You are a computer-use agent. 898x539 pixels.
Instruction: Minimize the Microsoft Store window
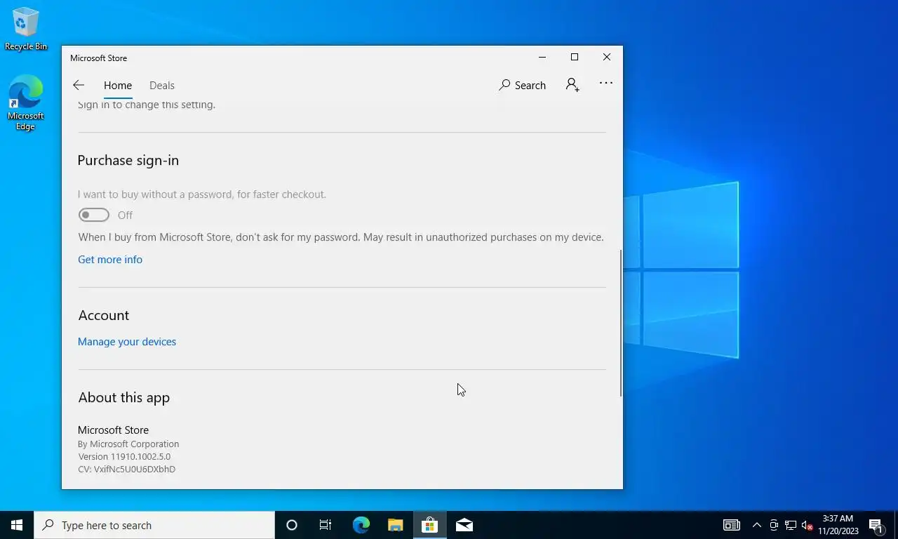[x=542, y=58]
